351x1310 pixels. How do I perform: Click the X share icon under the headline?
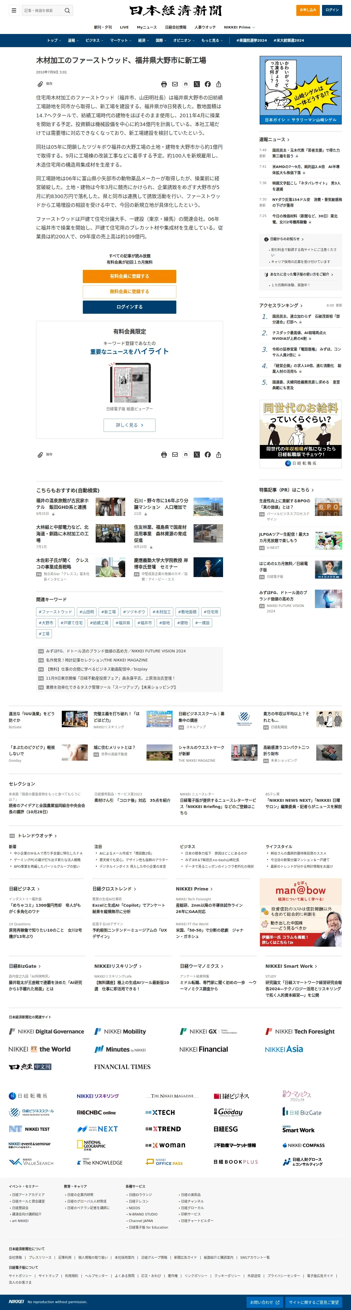click(x=197, y=84)
